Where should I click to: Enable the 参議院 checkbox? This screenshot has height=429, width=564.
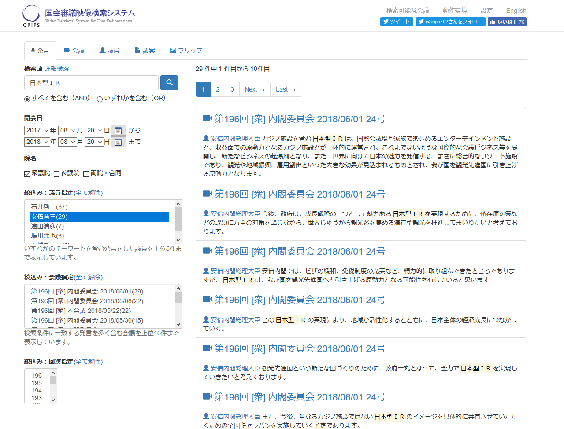click(x=56, y=174)
